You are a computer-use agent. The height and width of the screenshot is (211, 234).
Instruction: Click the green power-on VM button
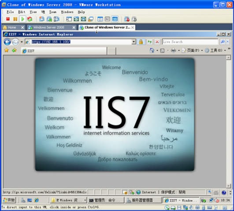(x=22, y=19)
